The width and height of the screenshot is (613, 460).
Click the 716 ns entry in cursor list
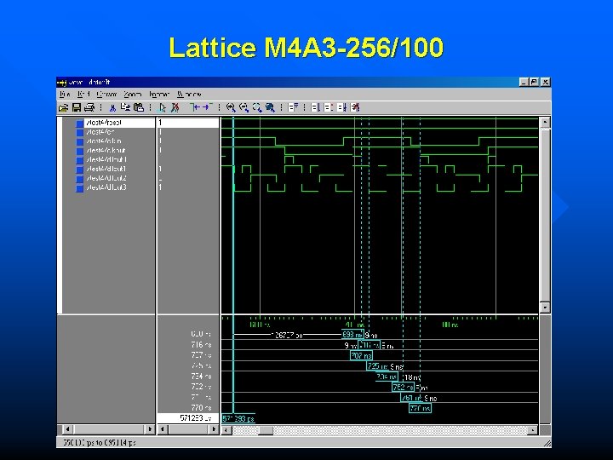click(201, 345)
